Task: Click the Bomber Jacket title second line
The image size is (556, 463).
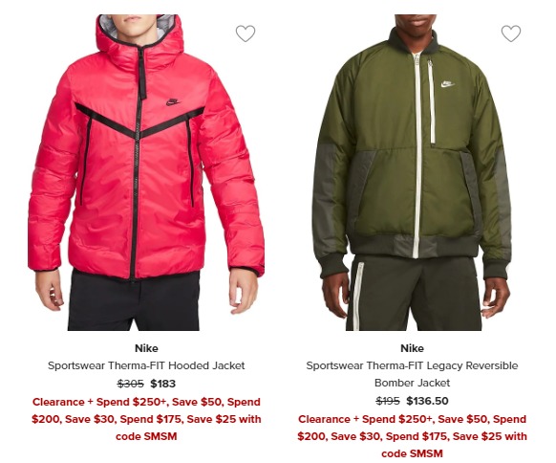Action: [412, 383]
